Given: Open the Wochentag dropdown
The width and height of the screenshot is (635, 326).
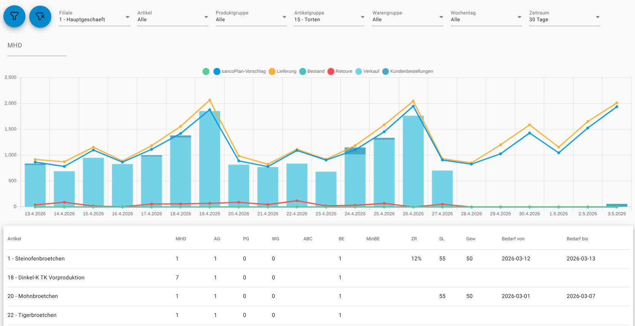Looking at the screenshot, I should click(486, 17).
